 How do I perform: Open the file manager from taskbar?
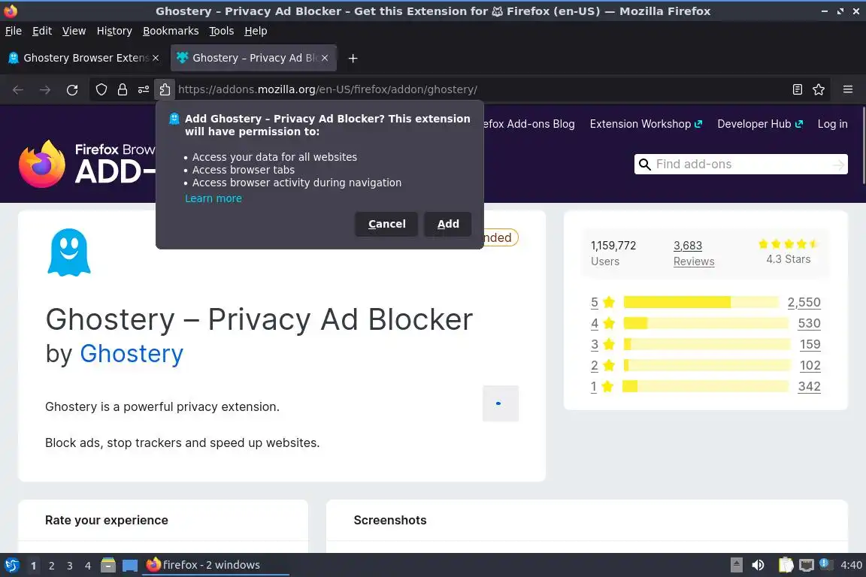pyautogui.click(x=108, y=565)
